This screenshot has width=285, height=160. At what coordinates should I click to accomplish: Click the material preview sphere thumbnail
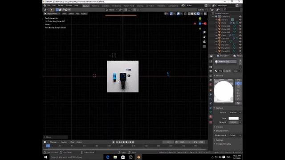224,91
